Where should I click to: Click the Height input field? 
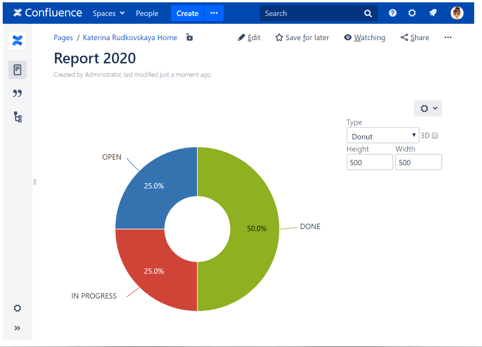point(369,162)
